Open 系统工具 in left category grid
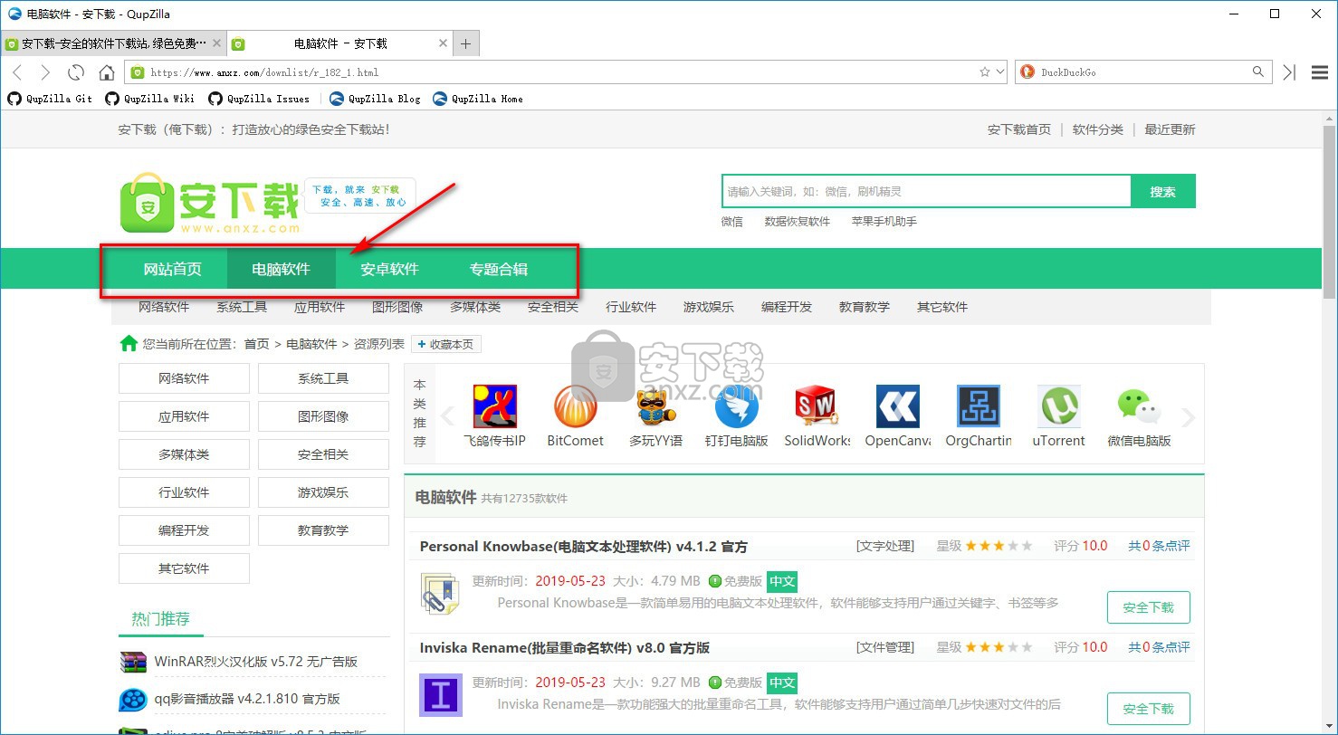The width and height of the screenshot is (1338, 735). click(x=323, y=378)
